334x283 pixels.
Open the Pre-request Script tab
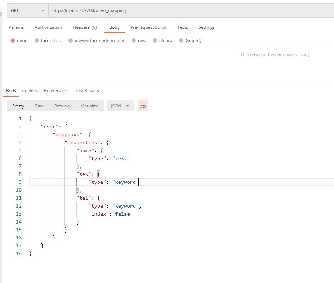[148, 27]
